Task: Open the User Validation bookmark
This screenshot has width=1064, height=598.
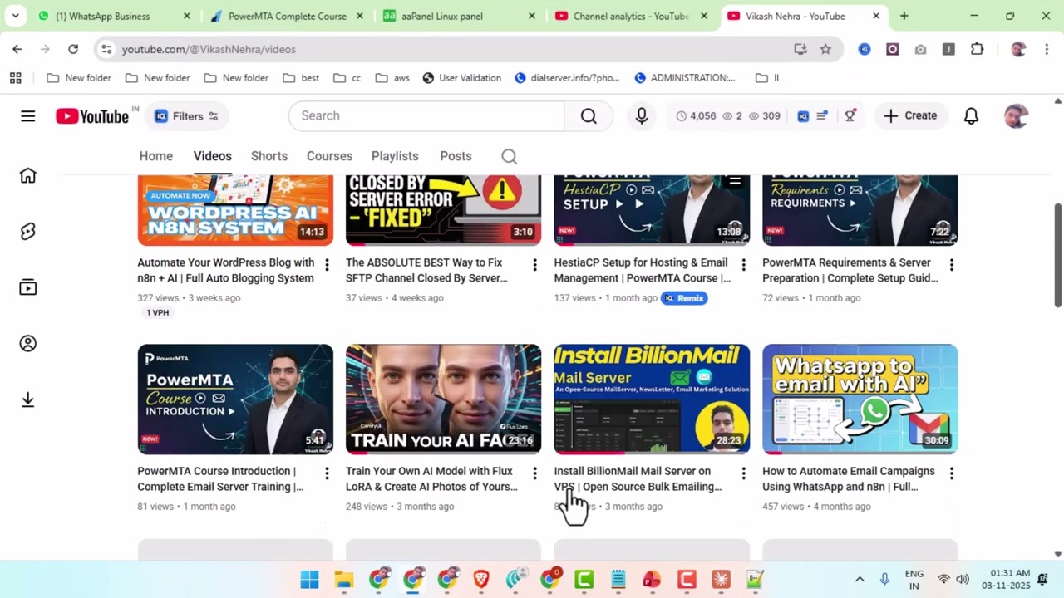Action: 461,78
